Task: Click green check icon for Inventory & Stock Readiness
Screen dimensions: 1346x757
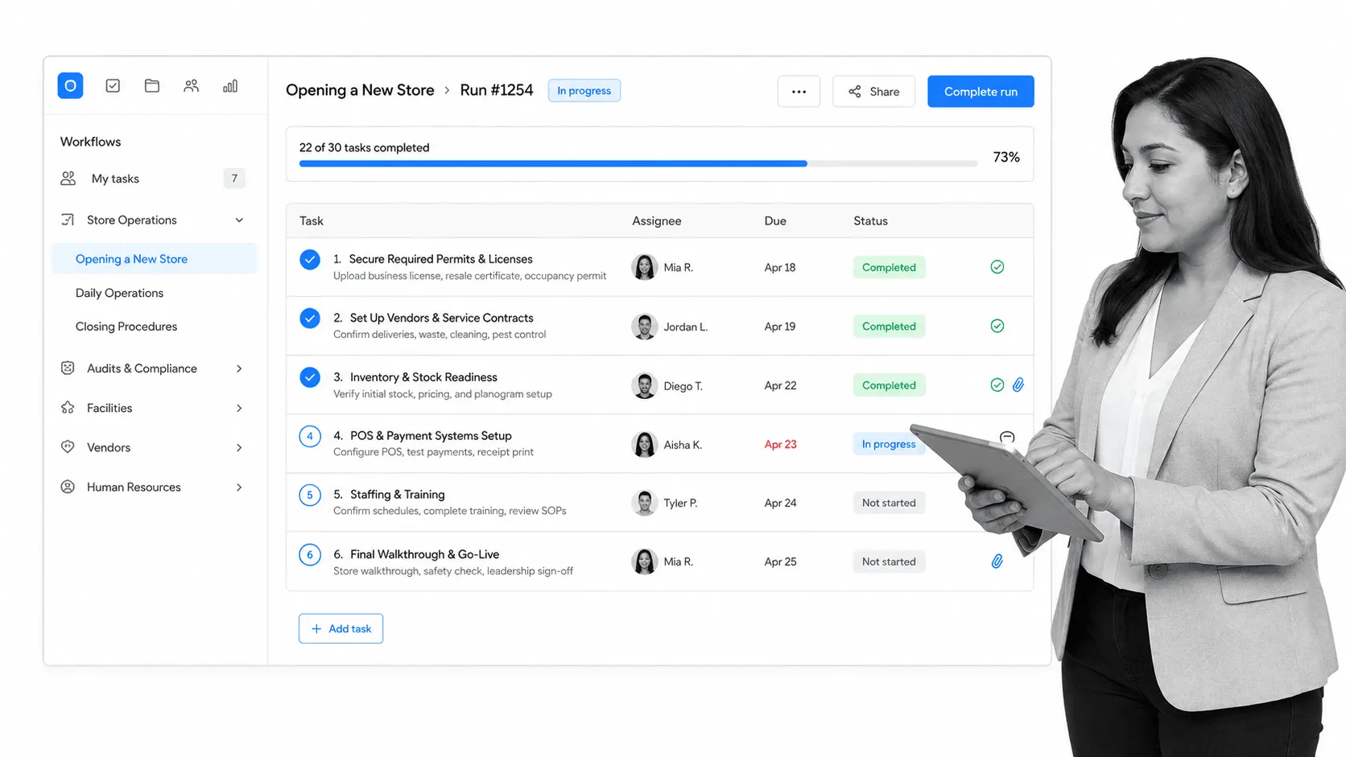Action: click(997, 385)
